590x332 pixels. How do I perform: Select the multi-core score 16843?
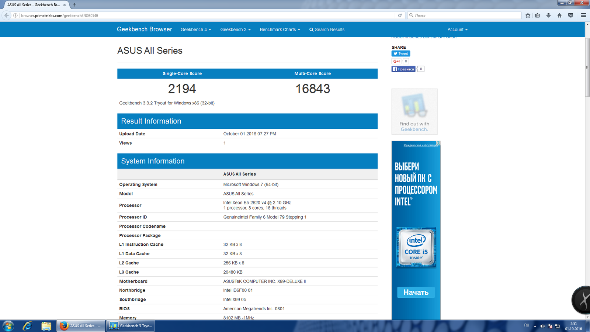pyautogui.click(x=313, y=89)
